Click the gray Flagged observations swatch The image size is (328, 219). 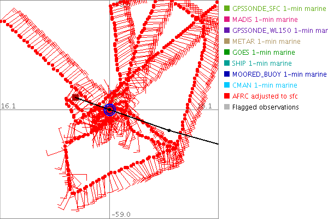point(227,107)
